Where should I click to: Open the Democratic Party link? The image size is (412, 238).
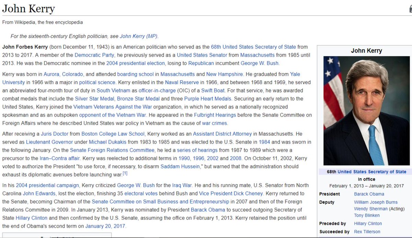[x=94, y=55]
